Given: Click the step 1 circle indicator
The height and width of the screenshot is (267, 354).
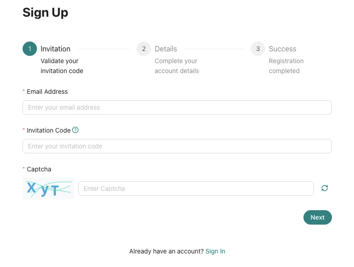Looking at the screenshot, I should point(30,49).
